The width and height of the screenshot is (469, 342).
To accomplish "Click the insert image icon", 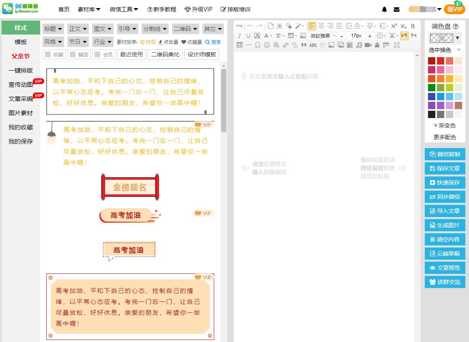I will (331, 45).
